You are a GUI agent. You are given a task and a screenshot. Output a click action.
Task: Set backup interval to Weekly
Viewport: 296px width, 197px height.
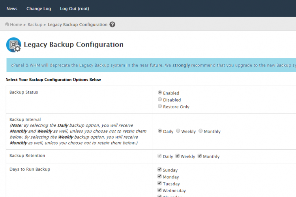click(178, 131)
